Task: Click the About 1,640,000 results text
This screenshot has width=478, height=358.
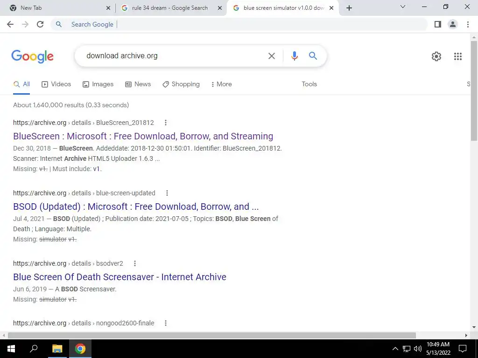Action: pyautogui.click(x=71, y=105)
